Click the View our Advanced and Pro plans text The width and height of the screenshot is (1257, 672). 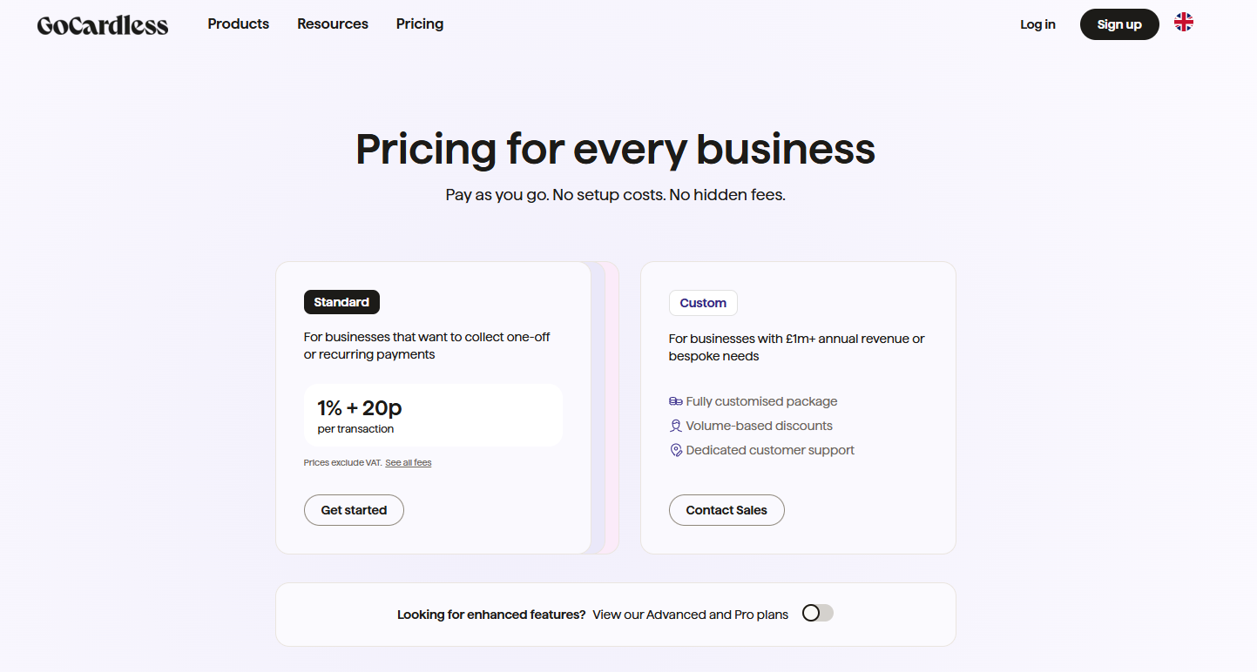point(690,615)
